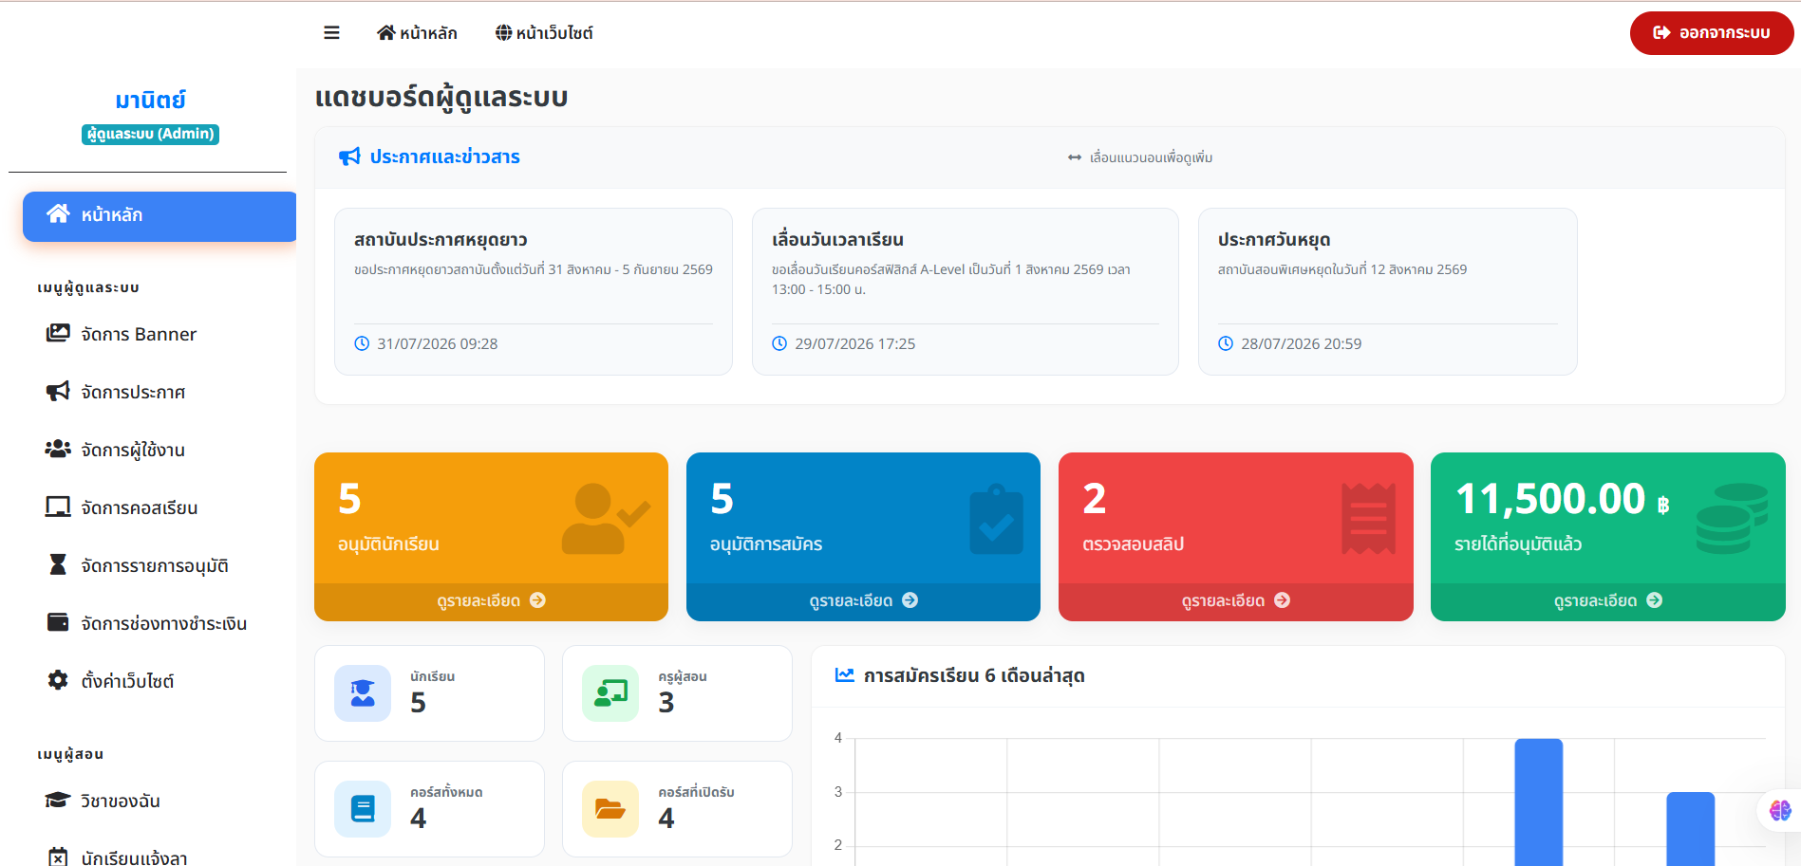The height and width of the screenshot is (866, 1801).
Task: Click the 11,500.00 revenue amount
Action: pyautogui.click(x=1550, y=499)
